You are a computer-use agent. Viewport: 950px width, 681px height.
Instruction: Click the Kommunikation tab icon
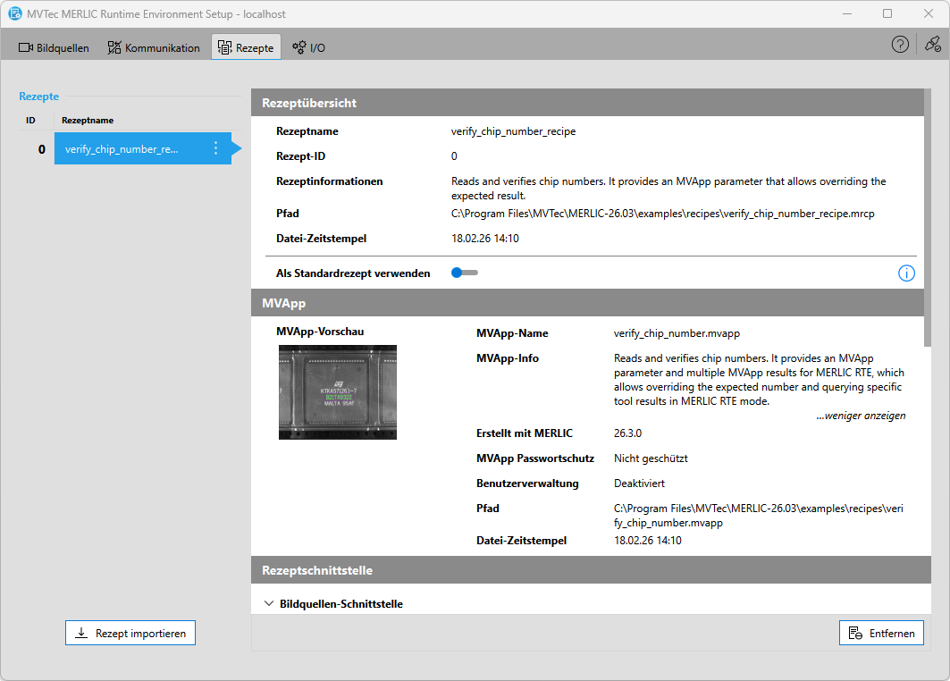click(114, 47)
